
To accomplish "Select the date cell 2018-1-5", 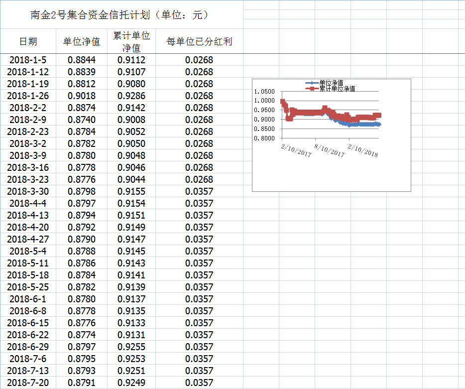I will [x=28, y=60].
